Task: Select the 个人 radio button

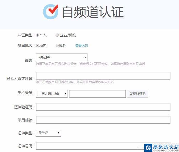Action: coord(37,35)
